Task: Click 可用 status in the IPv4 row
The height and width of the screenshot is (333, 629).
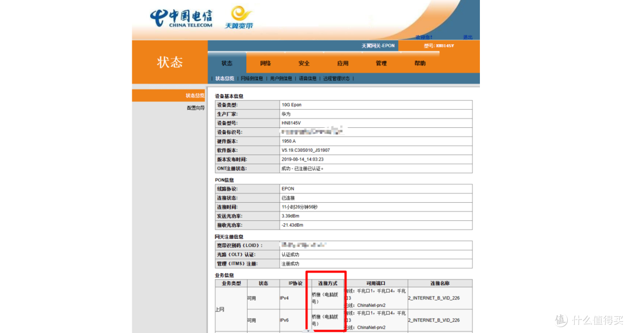Action: point(252,298)
